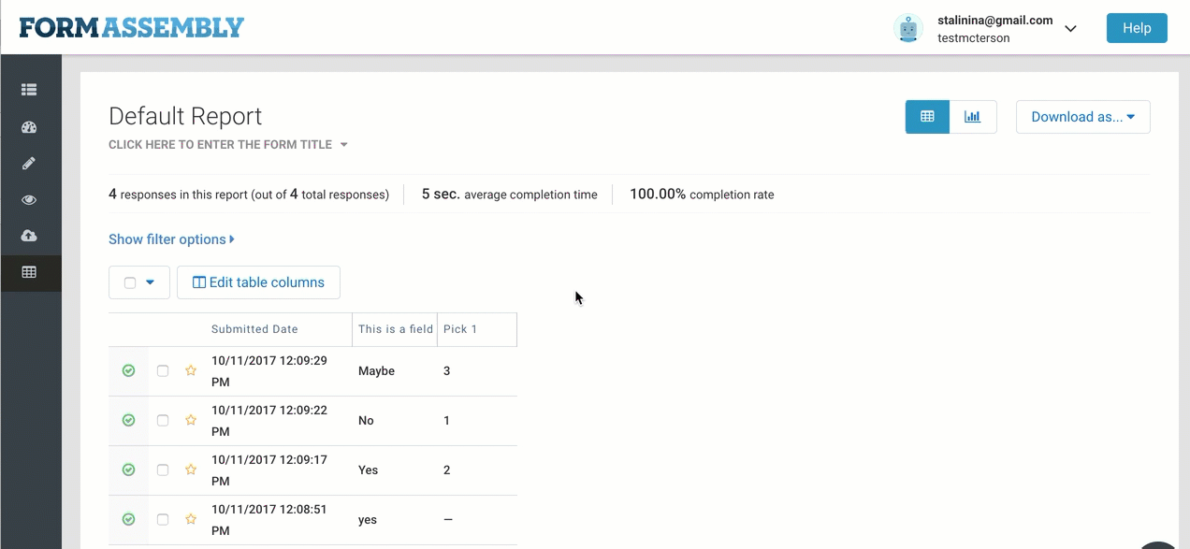Click the capitalized Yes cell value
This screenshot has width=1190, height=549.
(369, 470)
